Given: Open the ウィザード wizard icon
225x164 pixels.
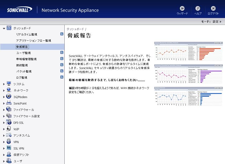Looking at the screenshot, I should pyautogui.click(x=182, y=9).
